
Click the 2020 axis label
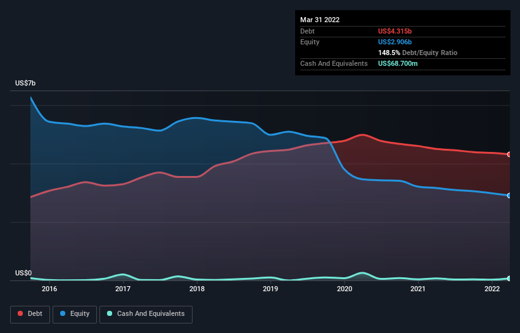pos(345,289)
